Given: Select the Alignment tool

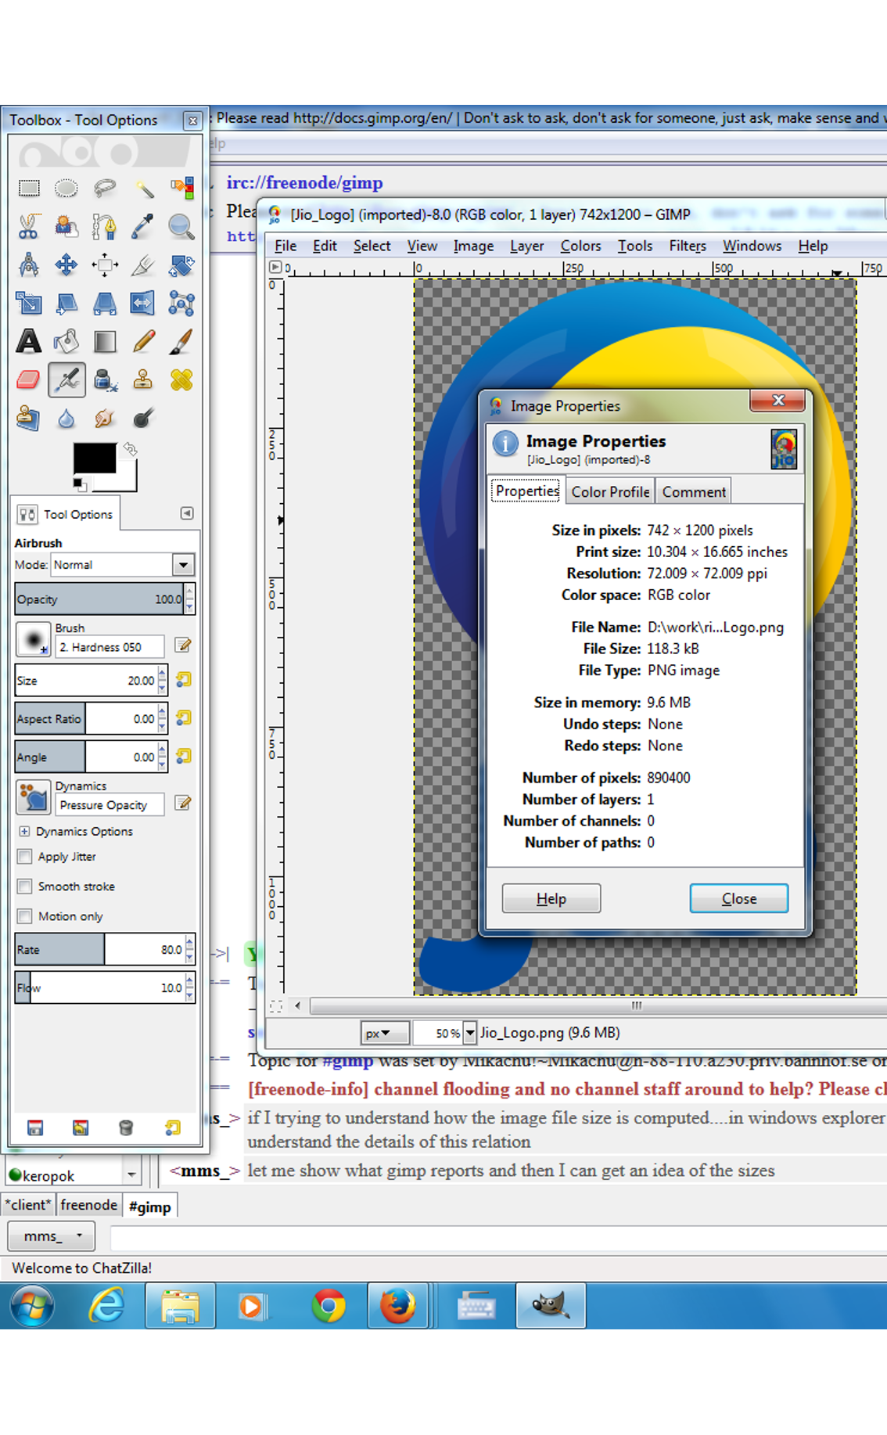Looking at the screenshot, I should (105, 264).
